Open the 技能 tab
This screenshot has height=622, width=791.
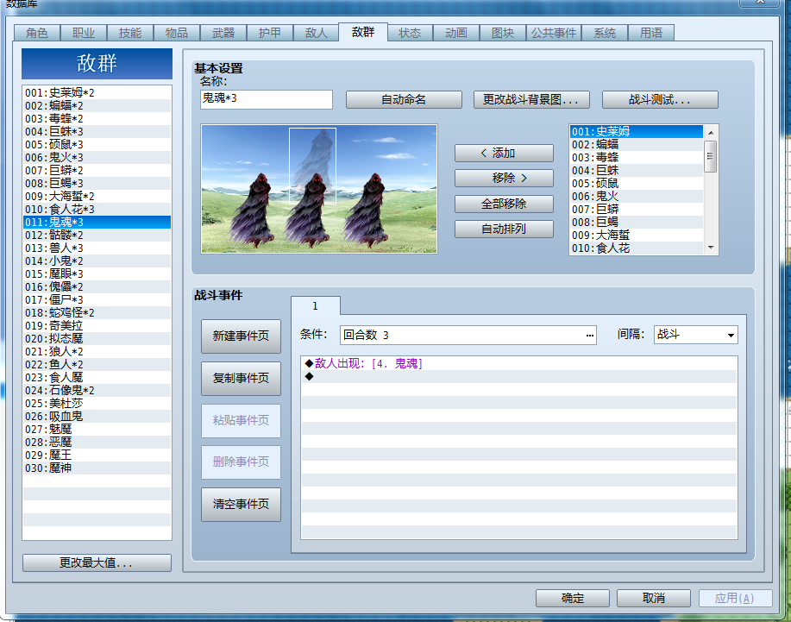point(129,33)
